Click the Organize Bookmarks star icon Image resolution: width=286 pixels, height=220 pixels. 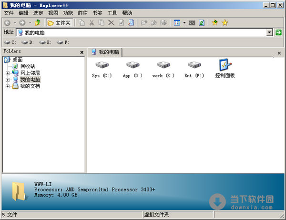coord(225,23)
